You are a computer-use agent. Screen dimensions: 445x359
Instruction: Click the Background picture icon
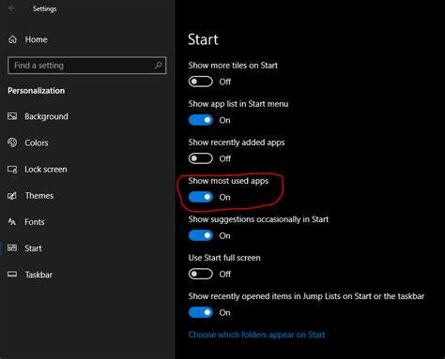pyautogui.click(x=12, y=116)
